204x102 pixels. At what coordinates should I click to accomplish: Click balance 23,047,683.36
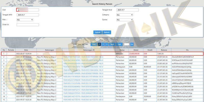click(x=162, y=60)
